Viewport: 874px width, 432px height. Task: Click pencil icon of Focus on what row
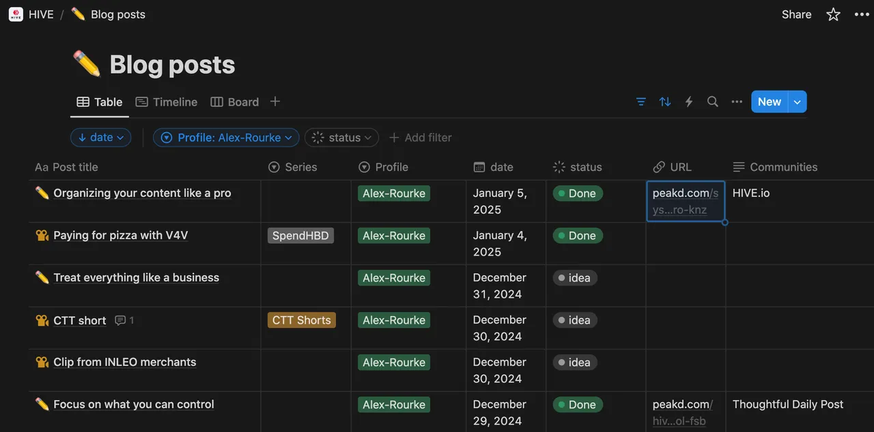pyautogui.click(x=42, y=405)
